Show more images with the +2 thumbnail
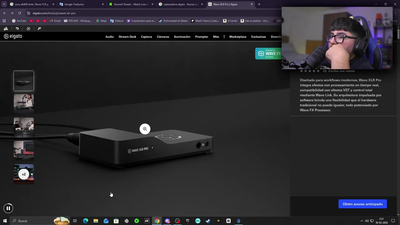Viewport: 400px width, 225px height. (x=24, y=174)
